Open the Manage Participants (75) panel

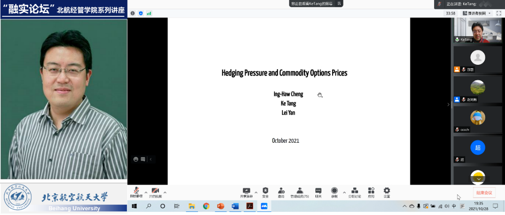(300, 192)
